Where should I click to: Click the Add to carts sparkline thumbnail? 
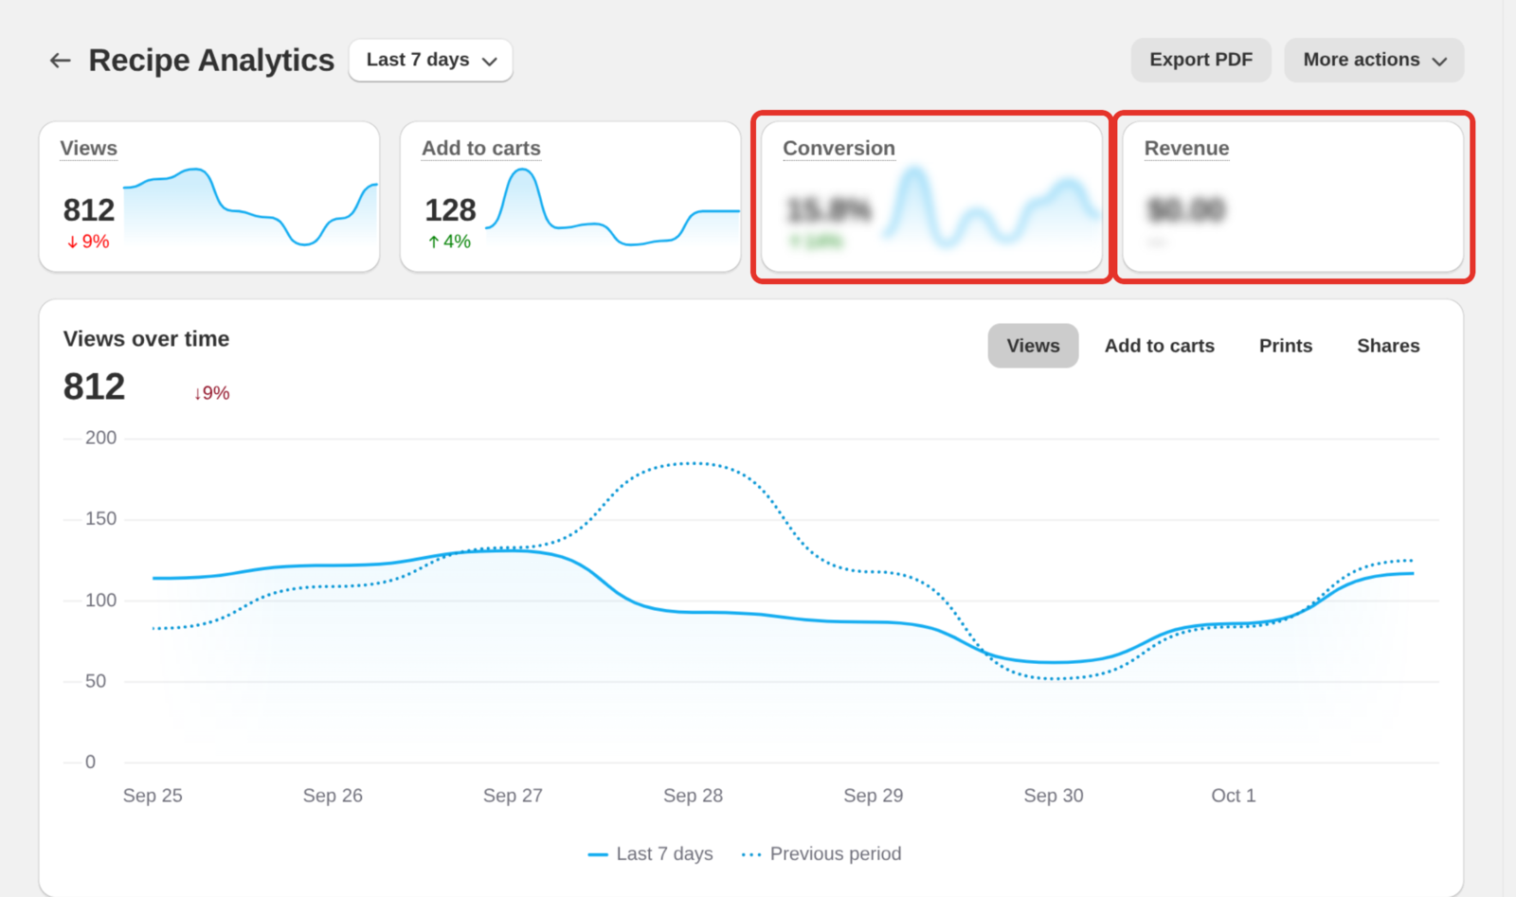pyautogui.click(x=612, y=207)
